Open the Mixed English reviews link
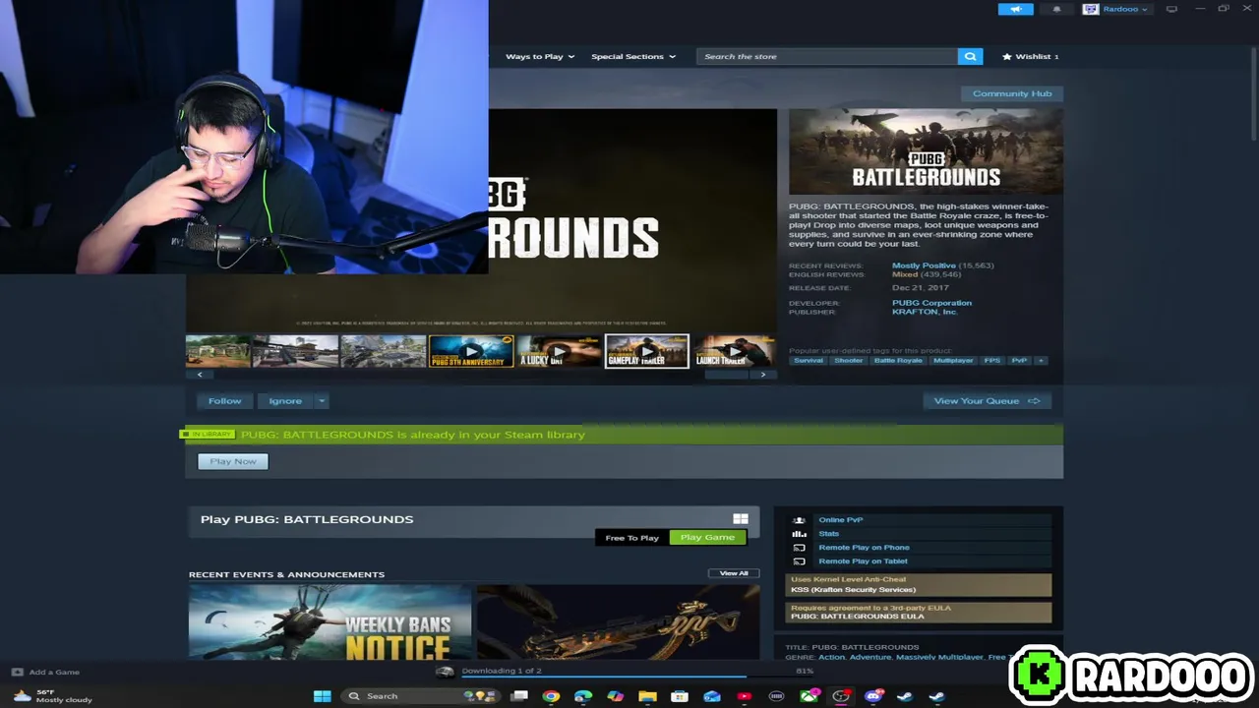Viewport: 1259px width, 708px height. pyautogui.click(x=905, y=274)
